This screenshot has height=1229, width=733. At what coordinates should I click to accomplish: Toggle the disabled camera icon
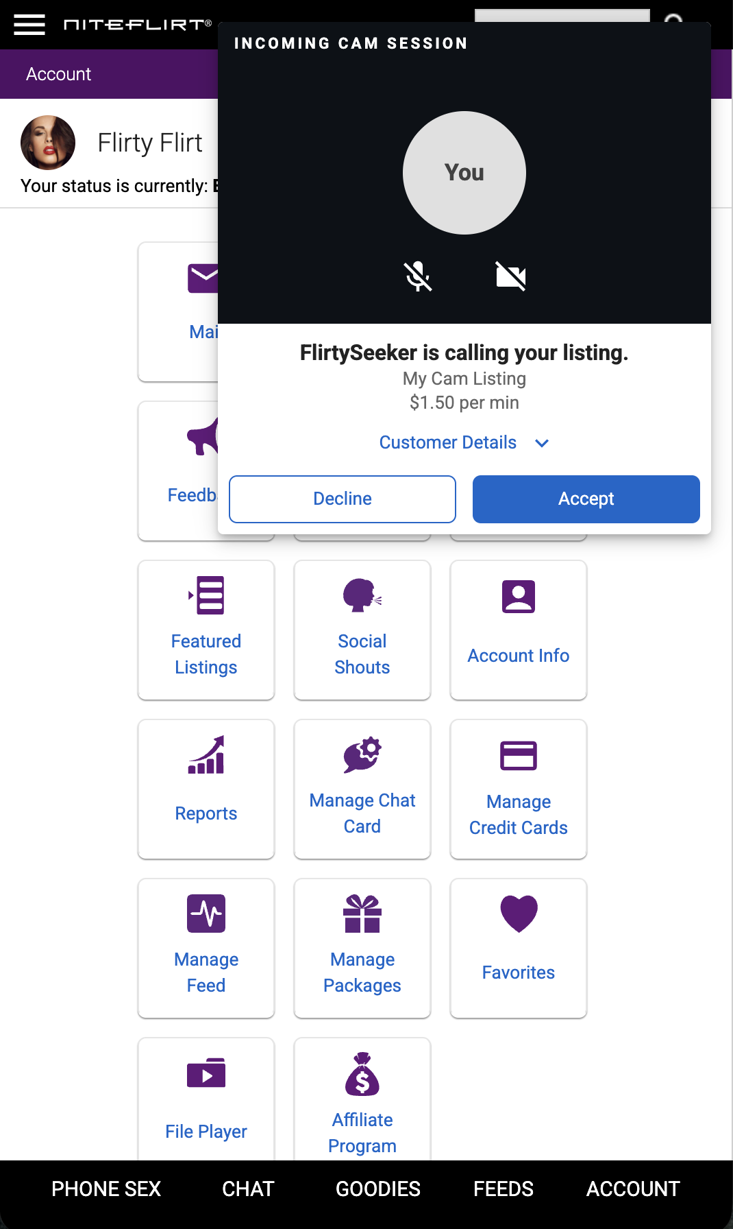pos(511,276)
